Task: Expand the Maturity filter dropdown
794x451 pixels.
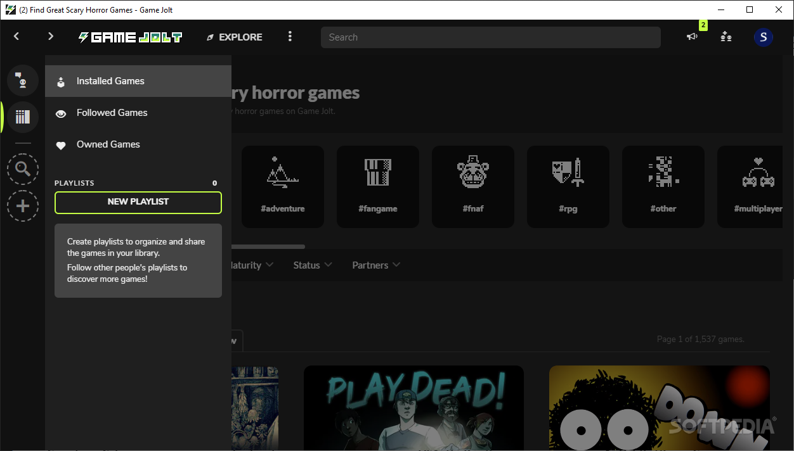Action: pos(251,265)
